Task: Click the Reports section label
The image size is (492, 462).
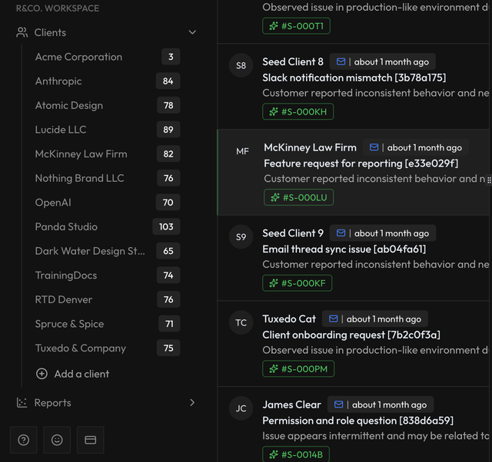Action: [x=52, y=403]
